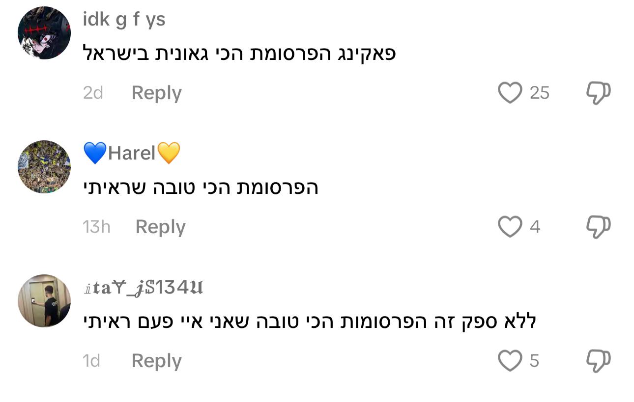
Task: Like the comment by idk g f ys
Action: pos(510,93)
